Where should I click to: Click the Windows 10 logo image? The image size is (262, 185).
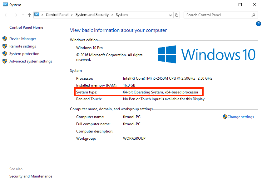coord(206,54)
